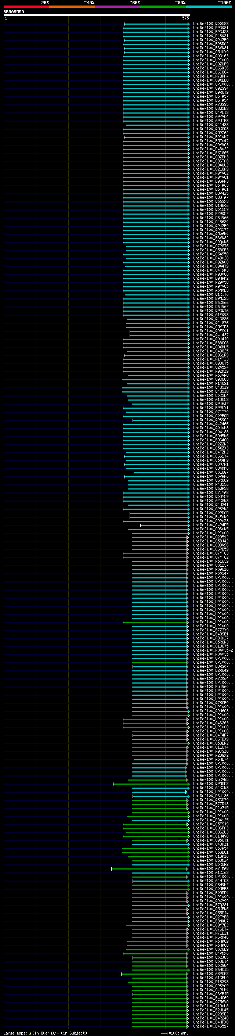The height and width of the screenshot is (1036, 235).
Task: Click hit UniRef100_Q9Y7D2
Action: tap(211, 925)
